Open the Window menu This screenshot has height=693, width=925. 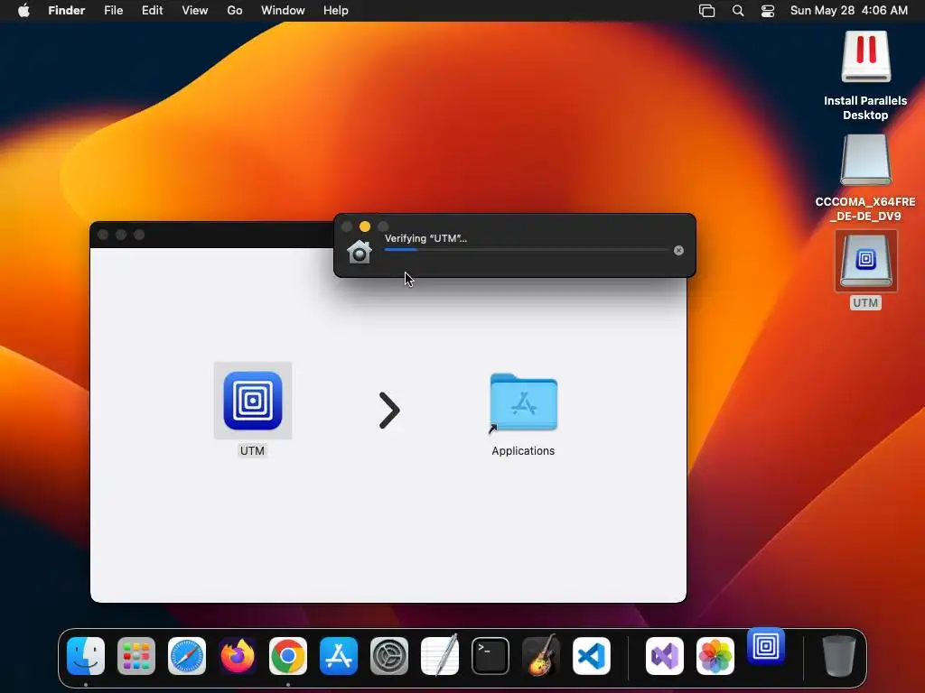tap(283, 11)
